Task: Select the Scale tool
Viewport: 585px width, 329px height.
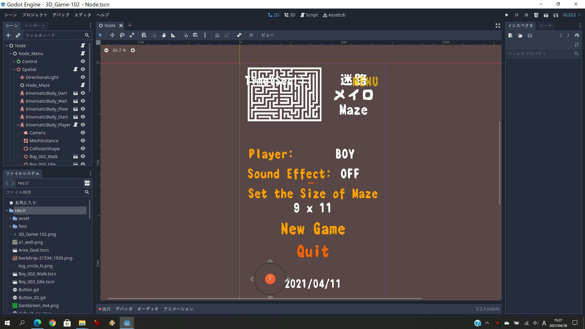Action: (x=132, y=35)
